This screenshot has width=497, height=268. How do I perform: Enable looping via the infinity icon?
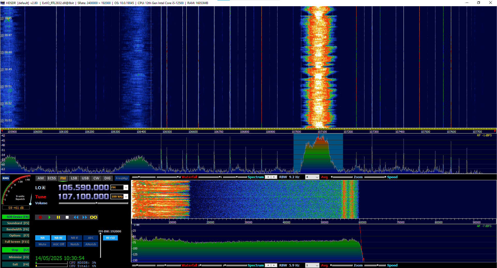click(x=94, y=217)
